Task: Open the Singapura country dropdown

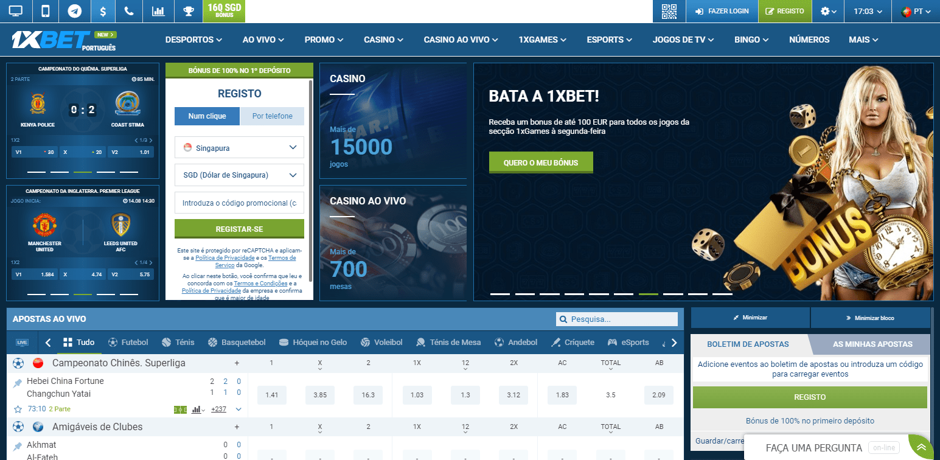Action: click(239, 148)
